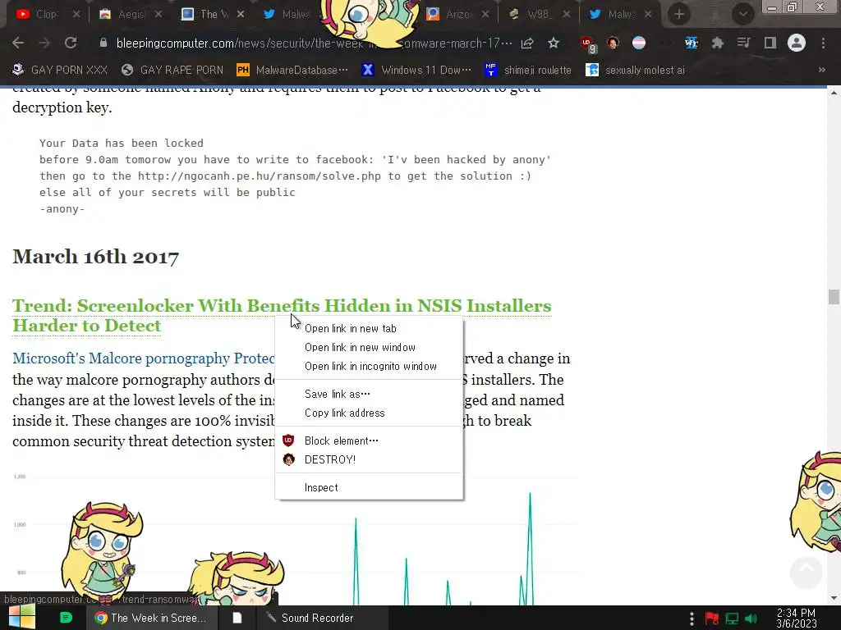Image resolution: width=841 pixels, height=630 pixels.
Task: Close the active The W tab
Action: [241, 15]
